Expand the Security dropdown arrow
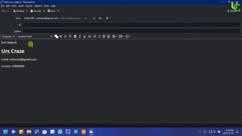242x136 pixels. pyautogui.click(x=44, y=11)
